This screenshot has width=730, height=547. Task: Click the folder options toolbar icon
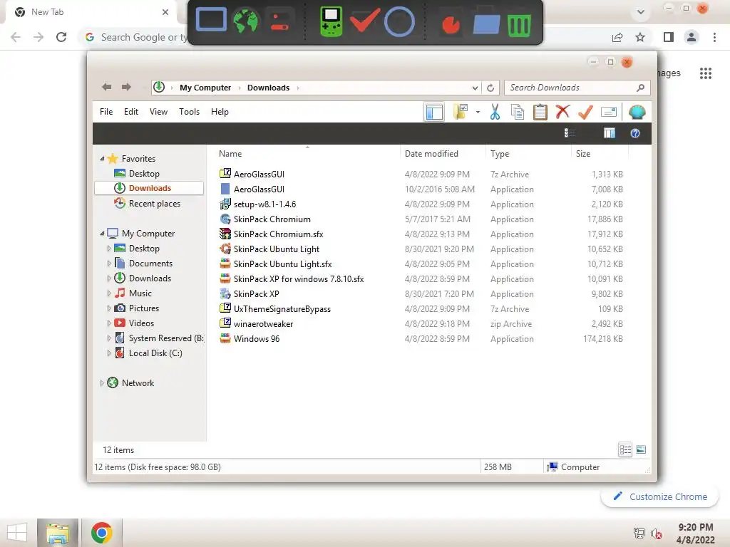461,112
